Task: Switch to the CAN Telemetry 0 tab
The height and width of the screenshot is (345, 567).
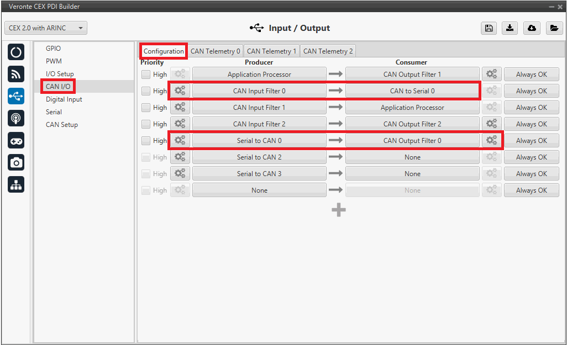Action: tap(215, 51)
